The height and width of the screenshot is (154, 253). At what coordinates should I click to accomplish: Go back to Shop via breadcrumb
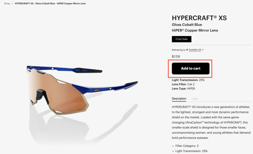coord(7,3)
